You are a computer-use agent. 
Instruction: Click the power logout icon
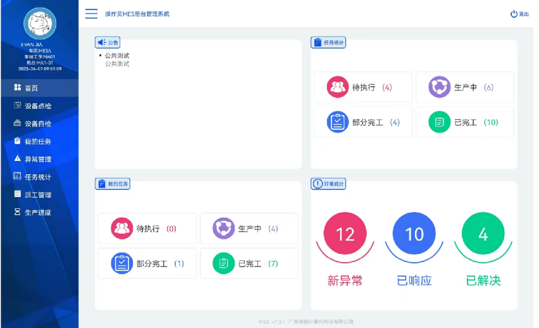coord(514,14)
